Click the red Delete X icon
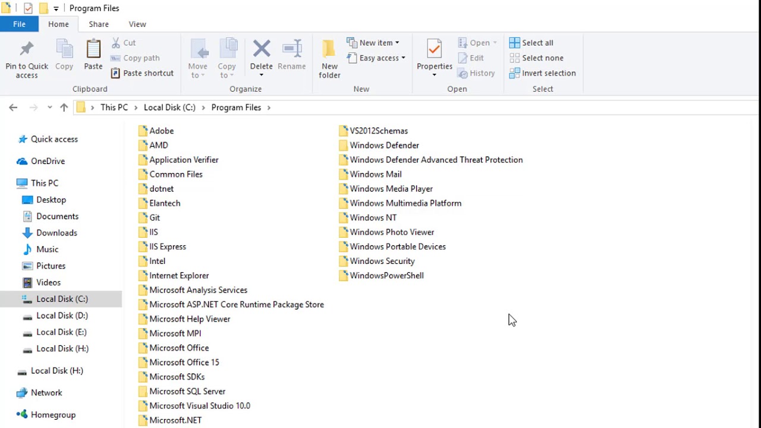Image resolution: width=761 pixels, height=428 pixels. tap(262, 49)
